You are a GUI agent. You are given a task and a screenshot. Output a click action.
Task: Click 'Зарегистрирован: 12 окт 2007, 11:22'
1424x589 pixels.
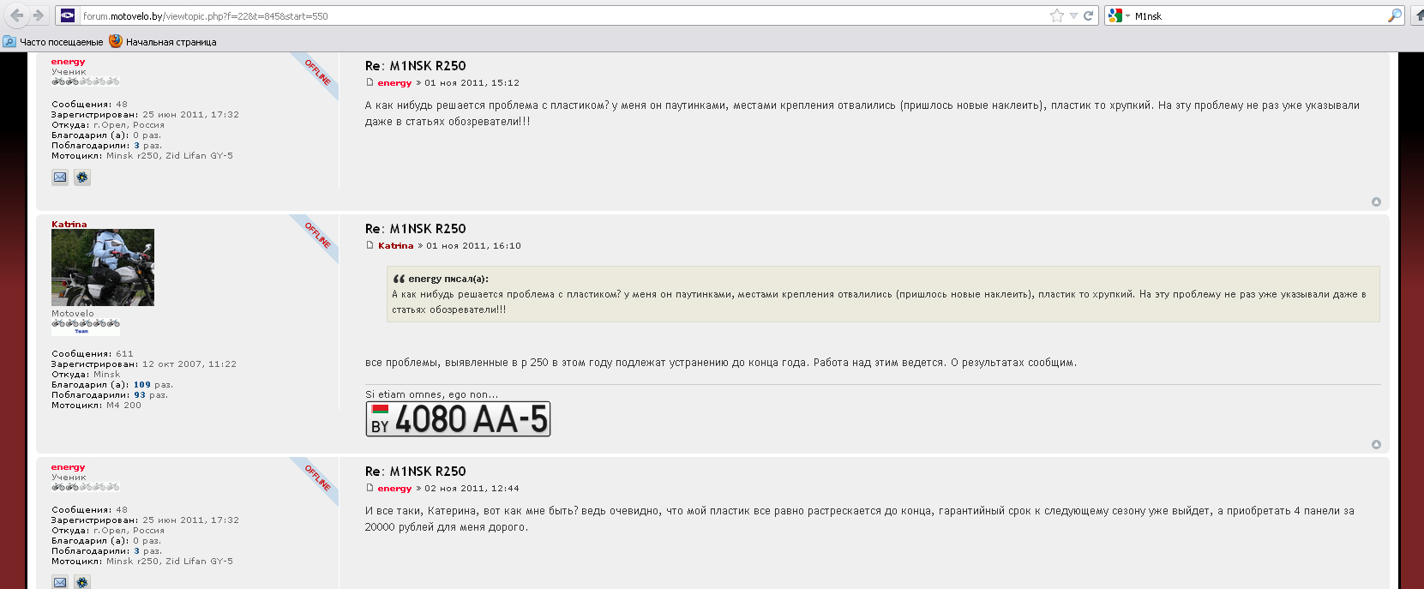(144, 364)
